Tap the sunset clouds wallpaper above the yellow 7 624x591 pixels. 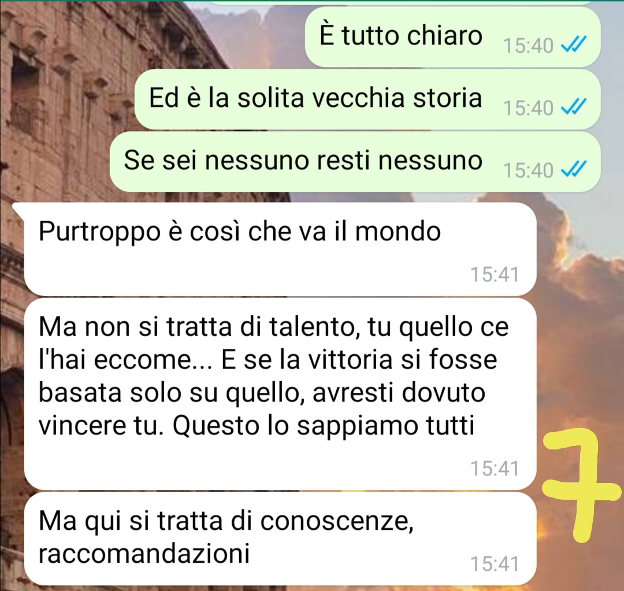point(579,318)
